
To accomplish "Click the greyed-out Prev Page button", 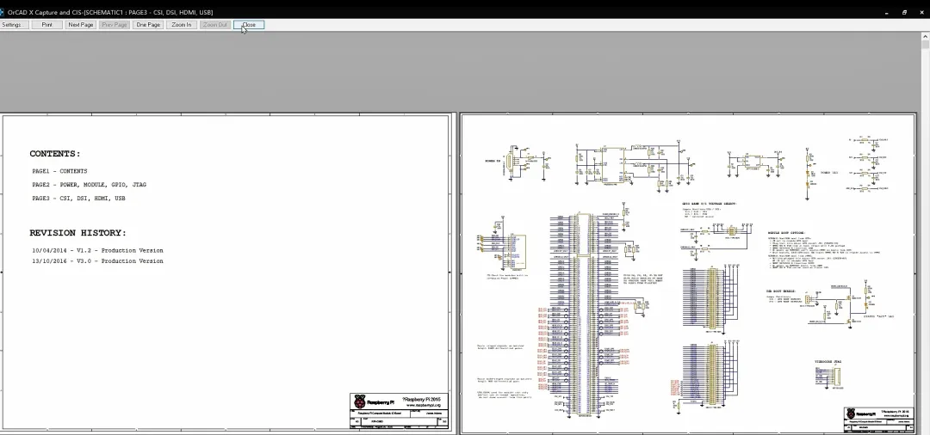I will tap(115, 25).
